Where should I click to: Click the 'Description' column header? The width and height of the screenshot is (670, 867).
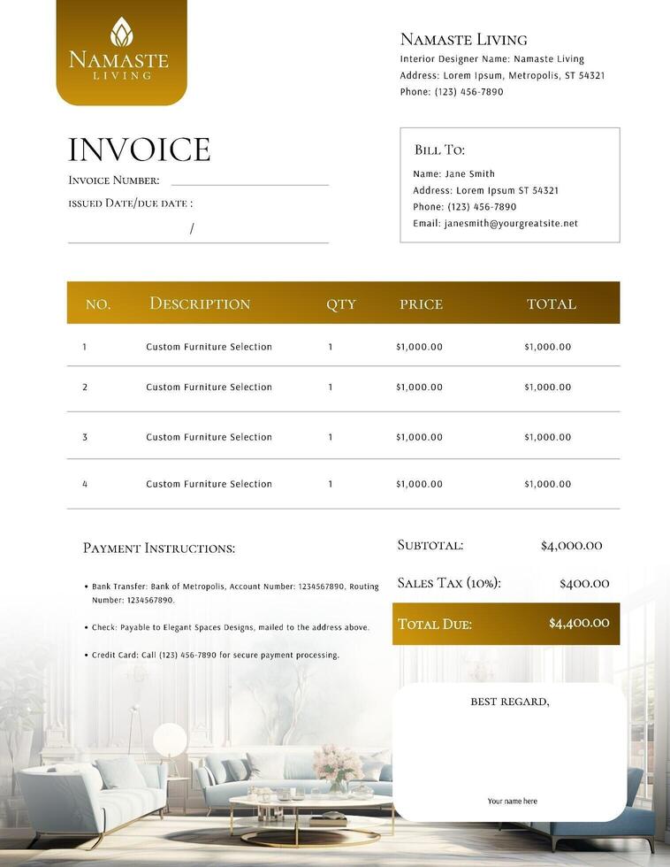tap(200, 303)
